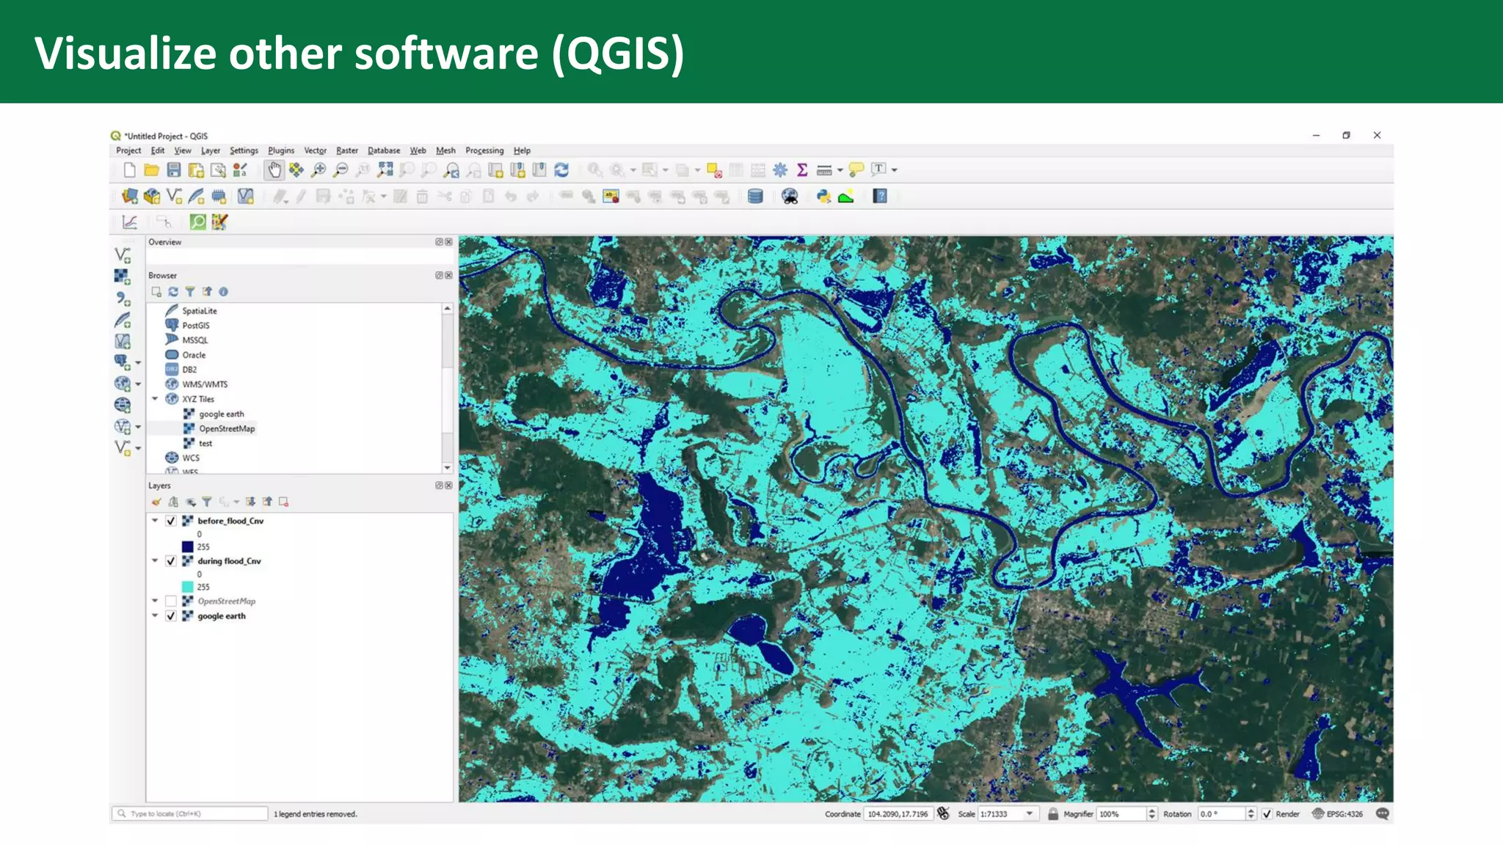Toggle the scale lock padlock icon
Viewport: 1503px width, 845px height.
1053,814
